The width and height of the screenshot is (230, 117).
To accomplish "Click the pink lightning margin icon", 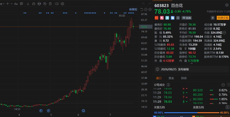I will 162,18.
